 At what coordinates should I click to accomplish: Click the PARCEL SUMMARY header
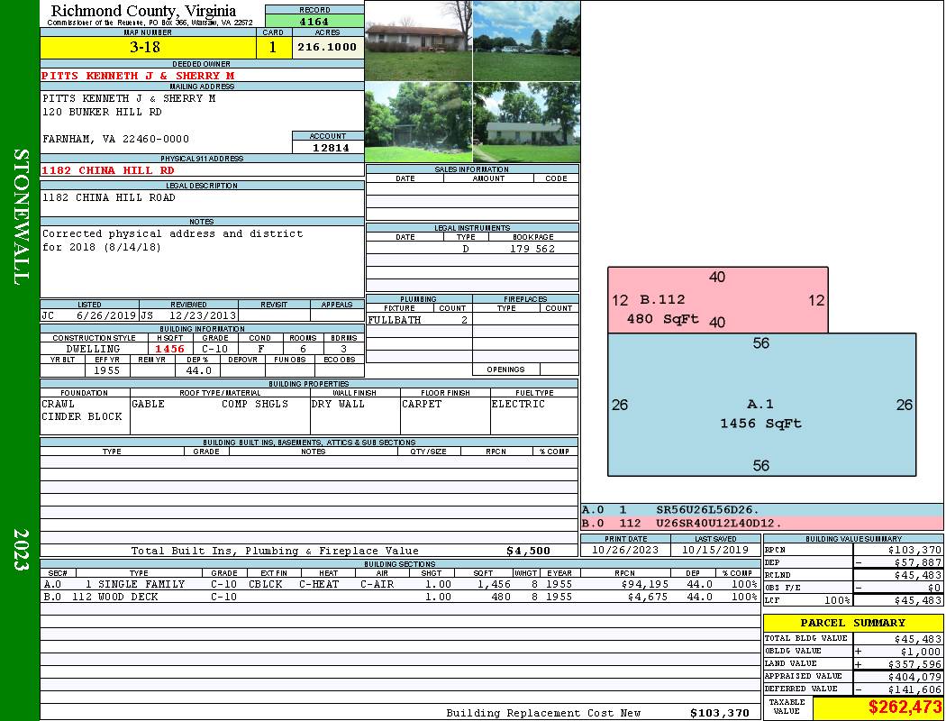852,623
